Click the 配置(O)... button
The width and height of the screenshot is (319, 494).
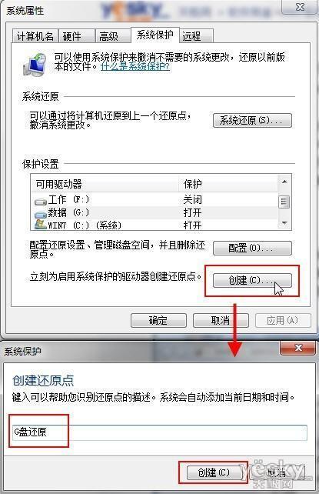[x=252, y=249]
